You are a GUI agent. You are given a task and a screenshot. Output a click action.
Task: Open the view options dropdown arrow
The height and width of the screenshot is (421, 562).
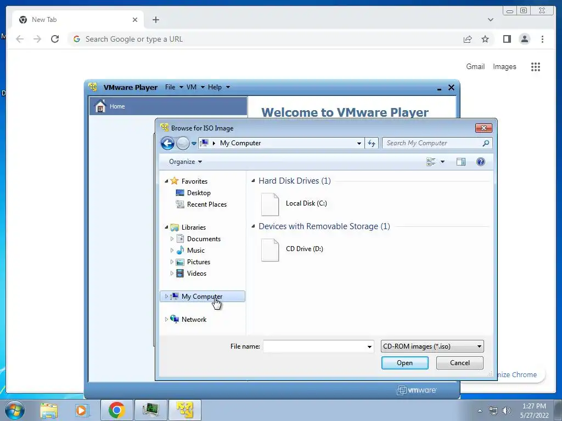click(443, 162)
